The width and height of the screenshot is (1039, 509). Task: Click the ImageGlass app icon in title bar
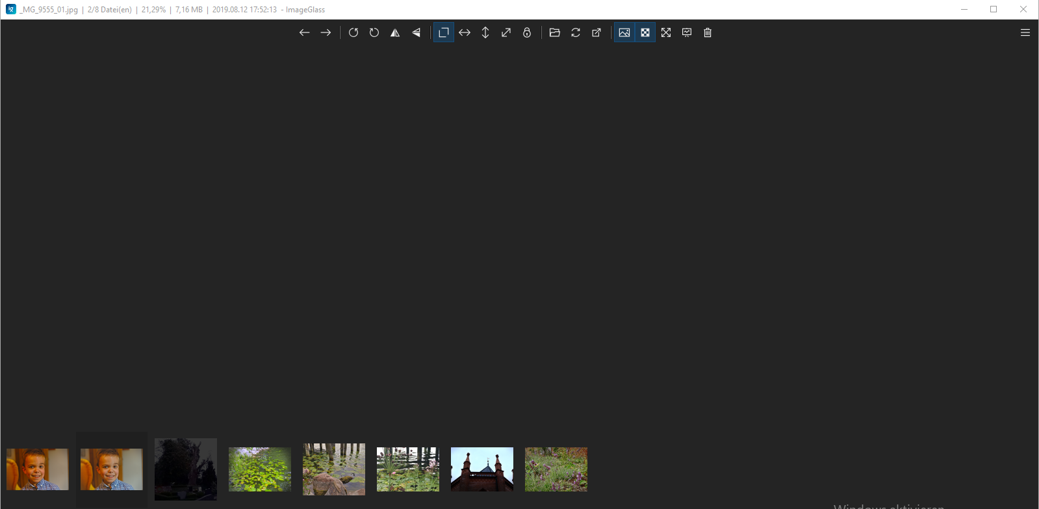pos(11,9)
